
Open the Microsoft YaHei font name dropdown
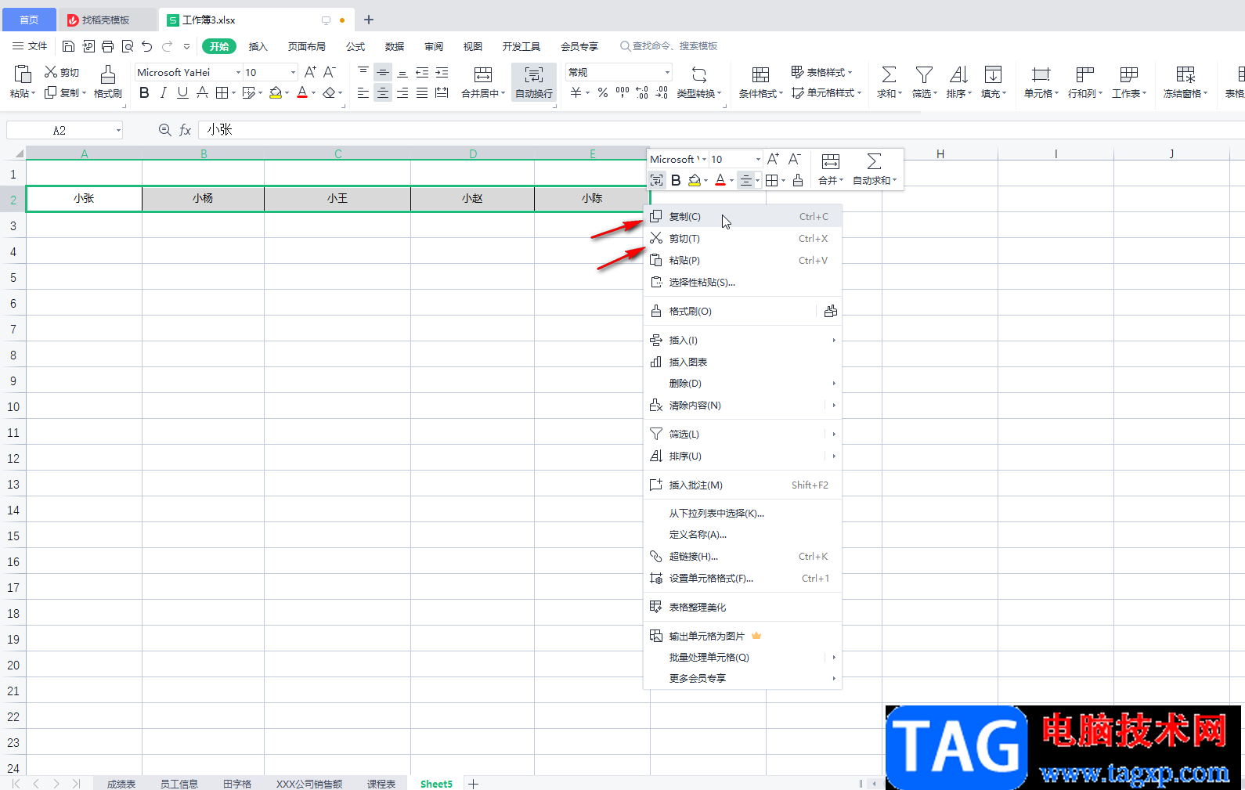coord(238,72)
